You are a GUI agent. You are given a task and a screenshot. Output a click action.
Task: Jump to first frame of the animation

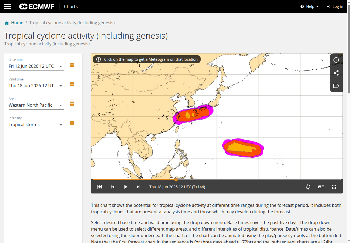(x=100, y=187)
